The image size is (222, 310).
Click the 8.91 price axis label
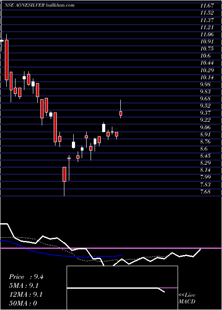click(x=206, y=135)
